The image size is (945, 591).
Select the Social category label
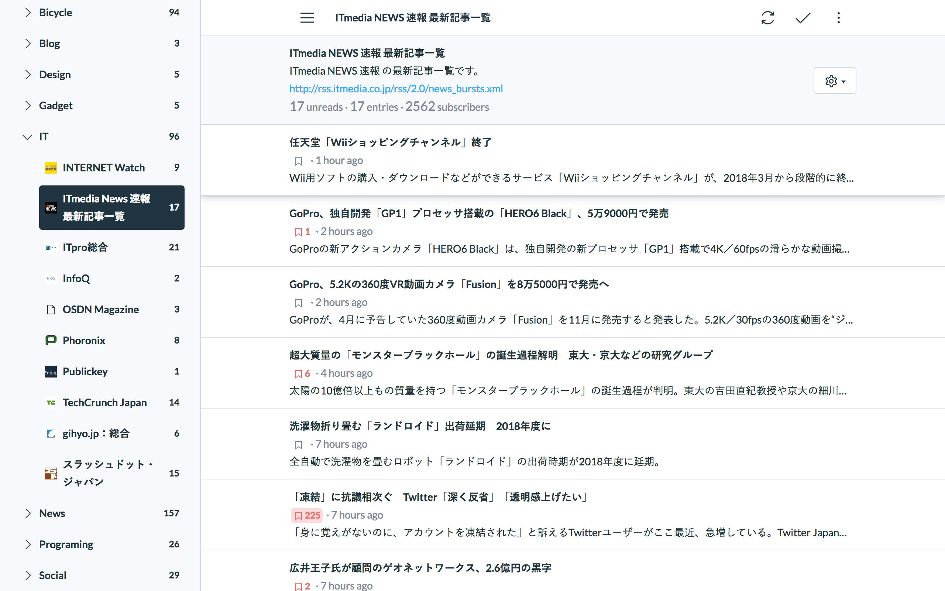tap(53, 575)
